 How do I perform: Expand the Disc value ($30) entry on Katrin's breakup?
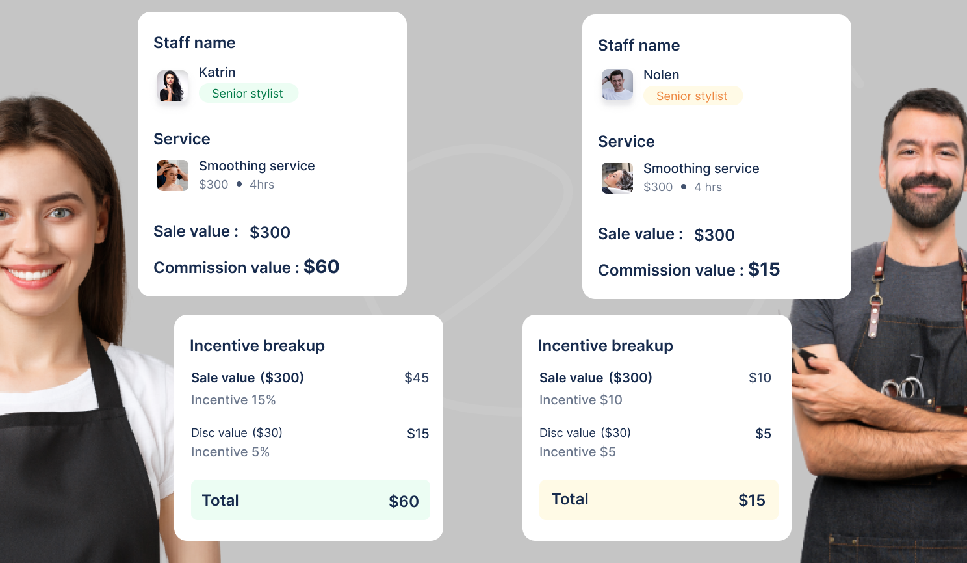coord(237,432)
